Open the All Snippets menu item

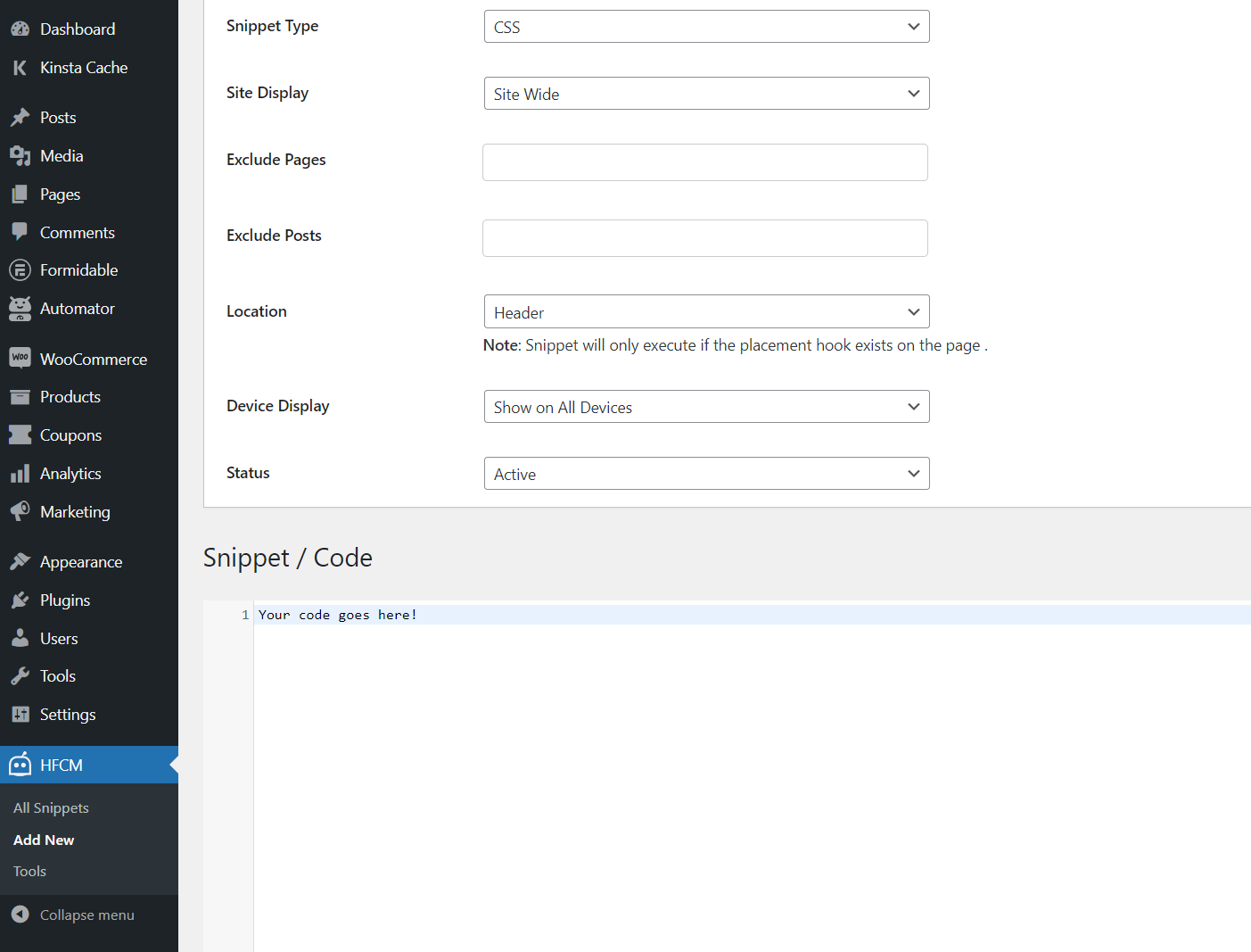[51, 807]
